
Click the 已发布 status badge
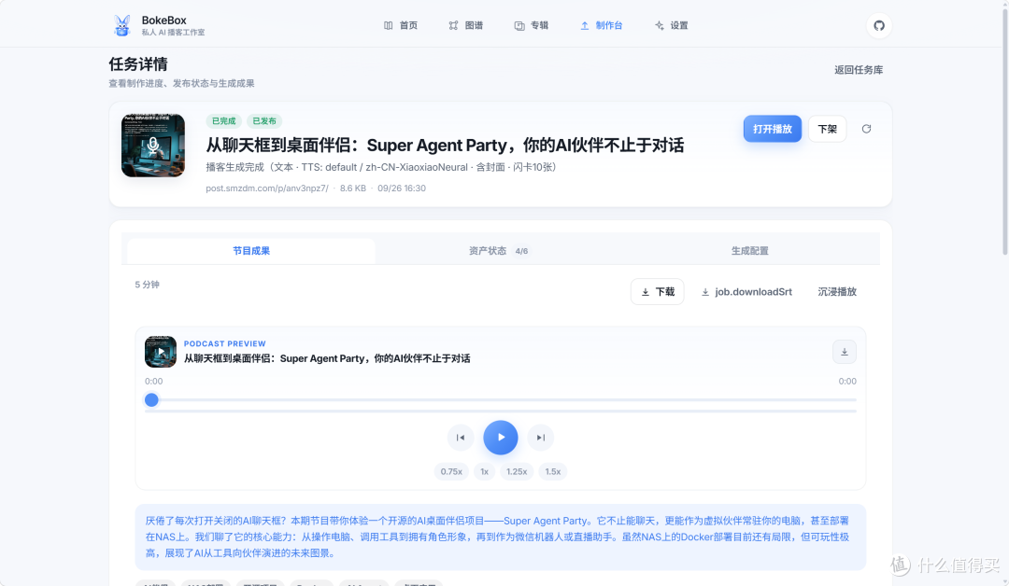(263, 120)
